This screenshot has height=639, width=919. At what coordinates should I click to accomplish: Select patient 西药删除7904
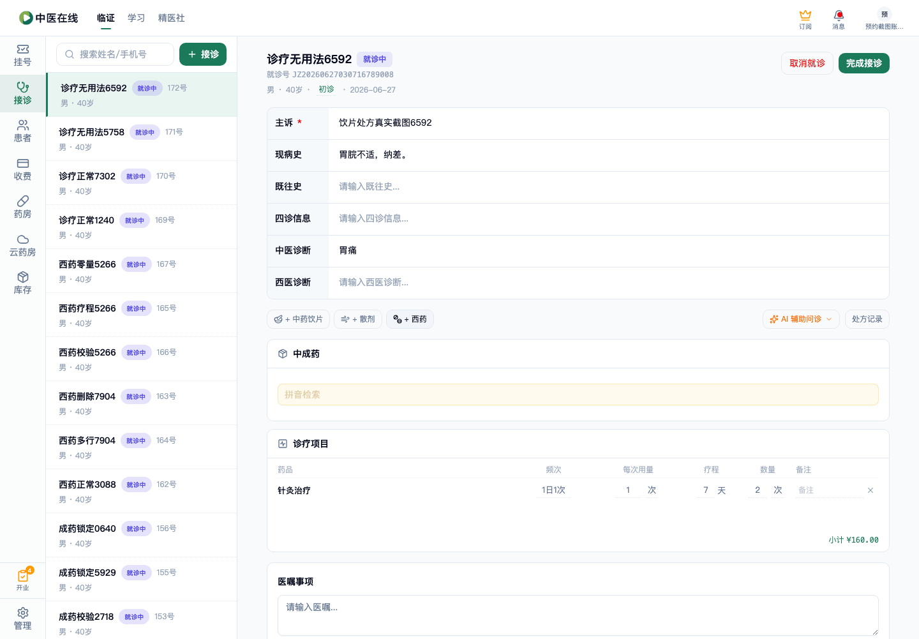[142, 403]
